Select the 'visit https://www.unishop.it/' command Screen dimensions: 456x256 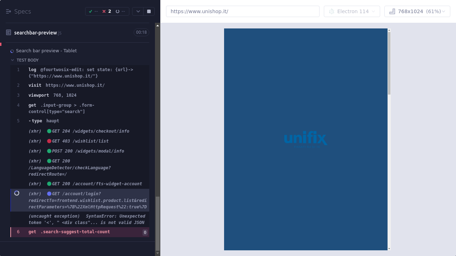click(75, 85)
